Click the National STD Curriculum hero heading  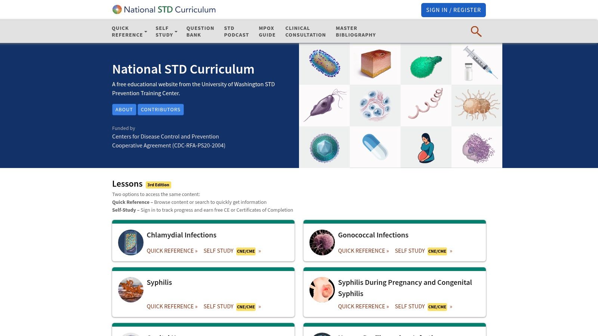tap(183, 69)
